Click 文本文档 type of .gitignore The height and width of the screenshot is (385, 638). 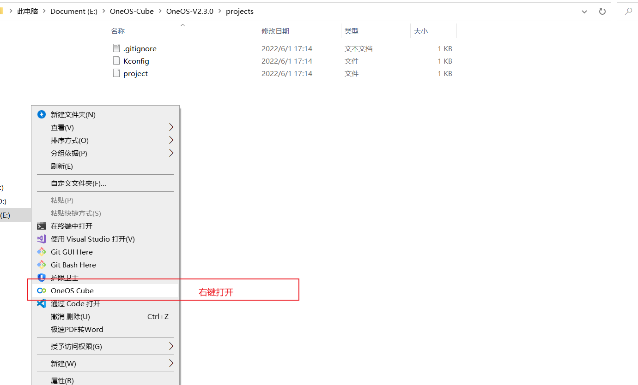coord(358,48)
